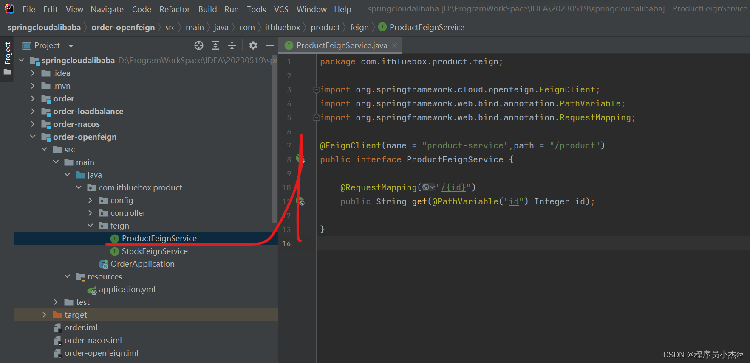This screenshot has height=363, width=750.
Task: Click the fold marker at line 3 imports
Action: click(316, 90)
